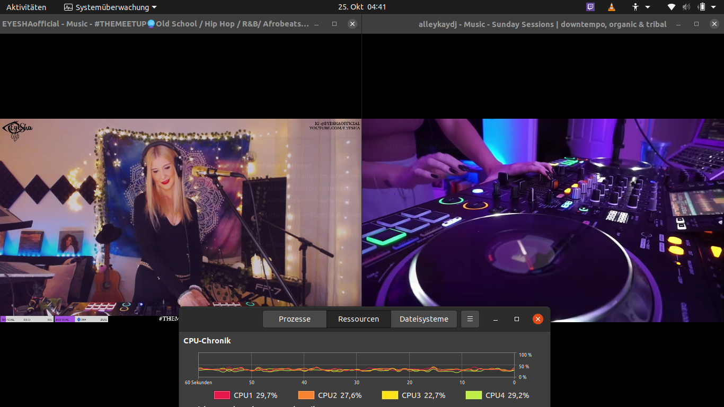Viewport: 724px width, 407px height.
Task: Click the battery charging indicator
Action: pyautogui.click(x=702, y=7)
